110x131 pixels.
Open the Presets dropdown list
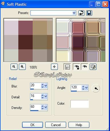click(x=74, y=13)
